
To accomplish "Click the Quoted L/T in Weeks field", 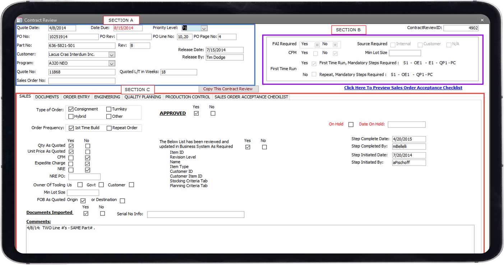I will 179,72.
